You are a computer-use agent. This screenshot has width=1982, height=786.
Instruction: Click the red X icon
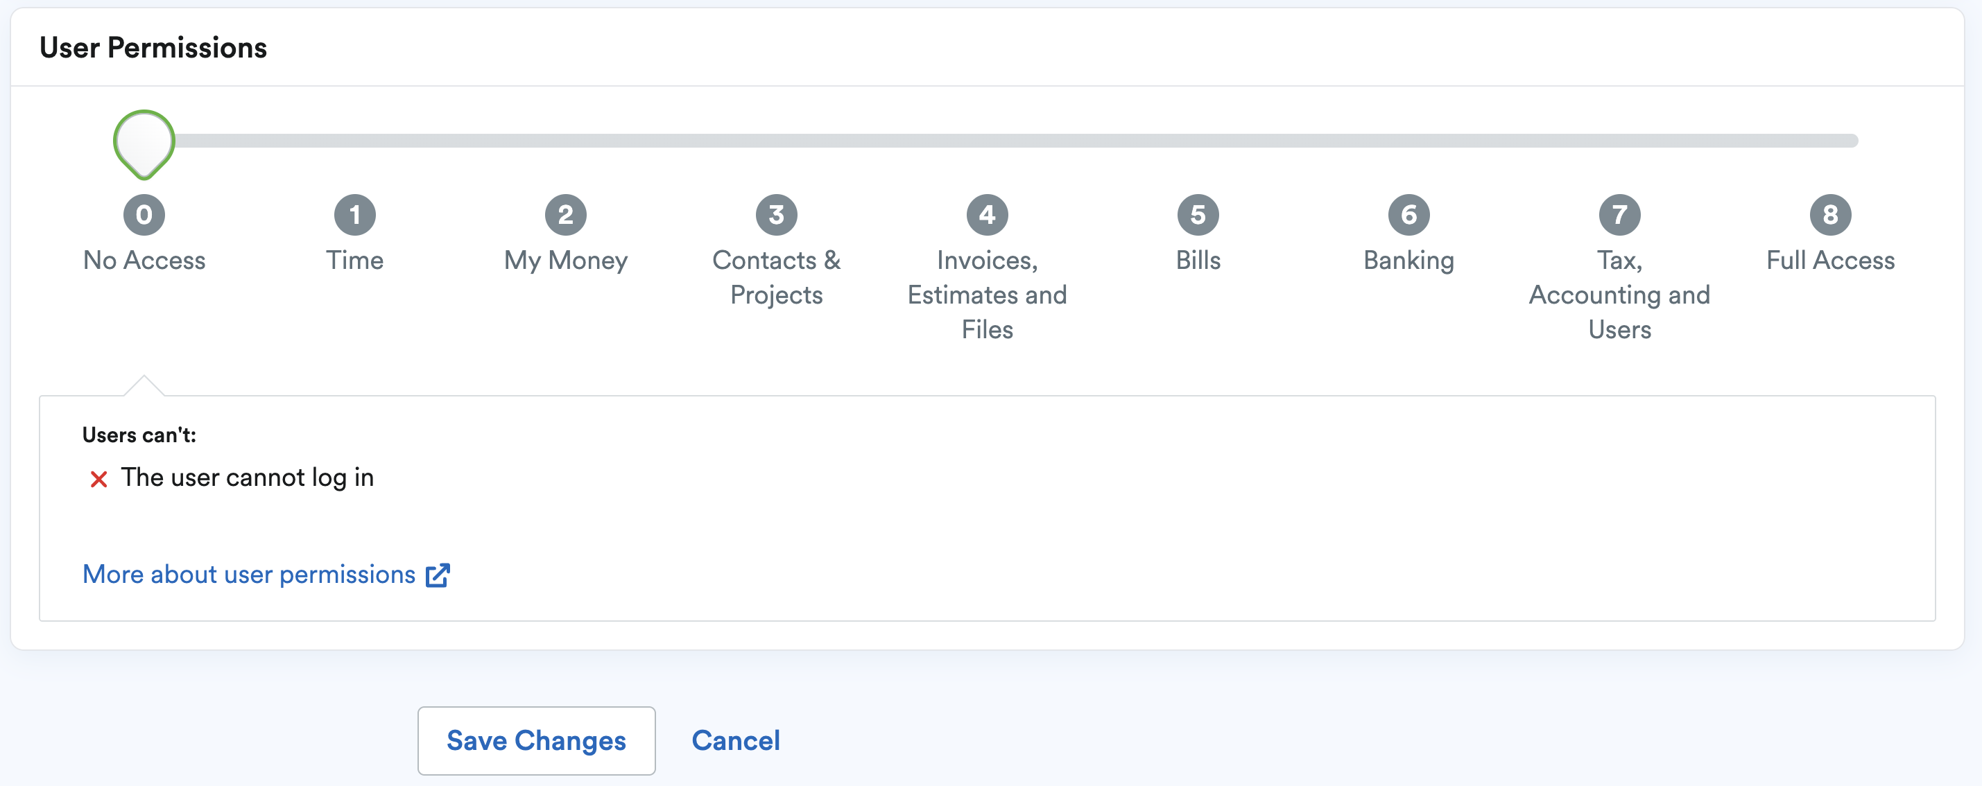tap(98, 479)
